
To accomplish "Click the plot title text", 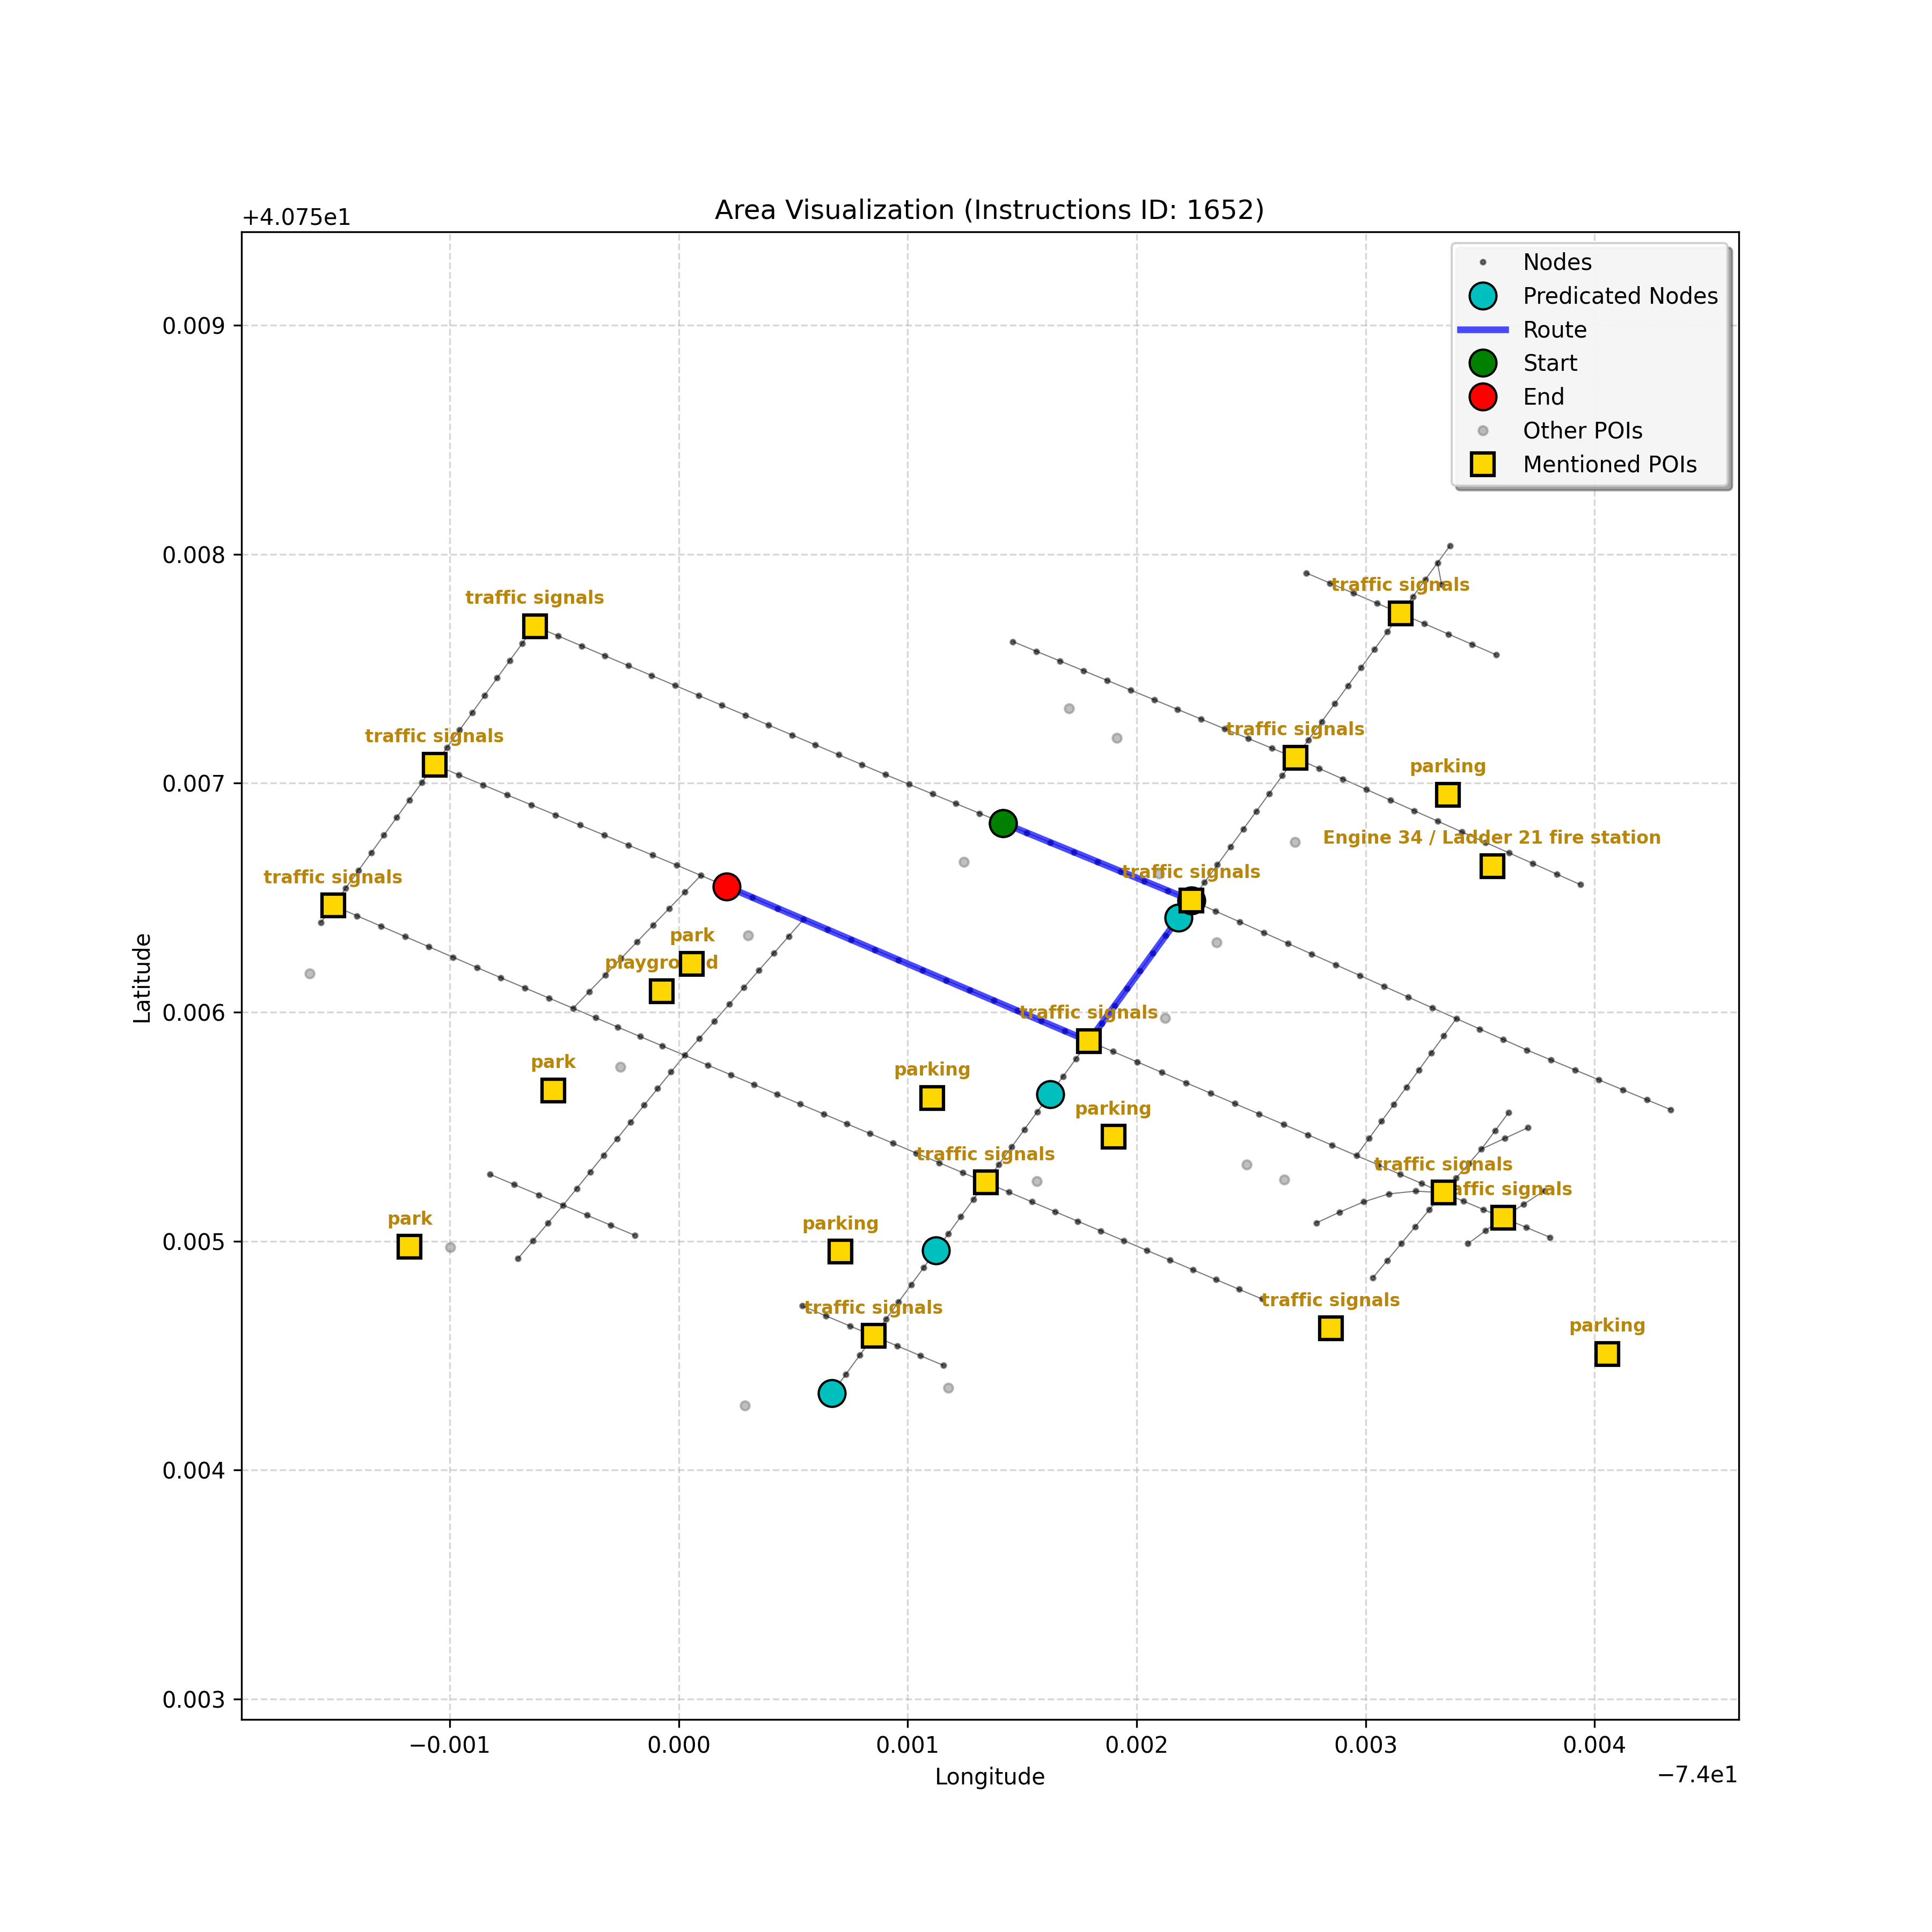I will pyautogui.click(x=989, y=210).
